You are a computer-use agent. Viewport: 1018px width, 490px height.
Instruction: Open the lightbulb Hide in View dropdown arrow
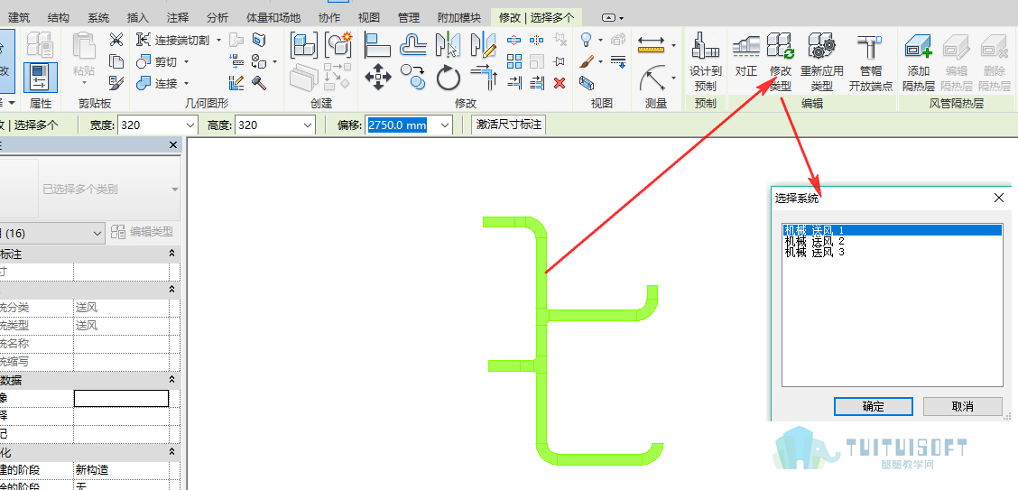click(x=600, y=41)
